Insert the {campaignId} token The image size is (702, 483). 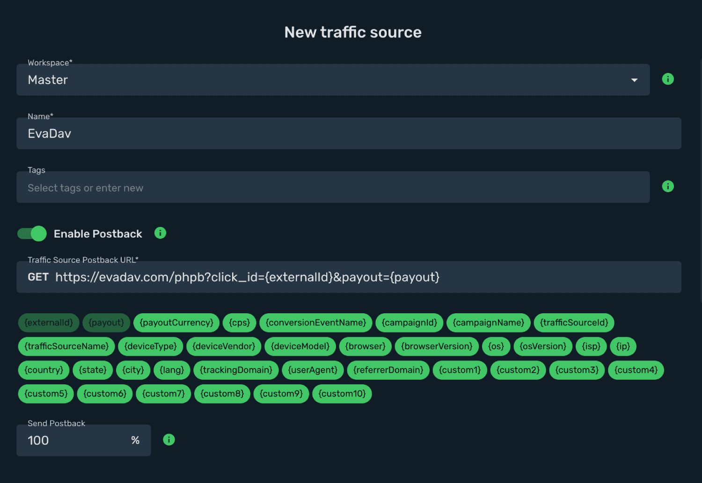(409, 323)
